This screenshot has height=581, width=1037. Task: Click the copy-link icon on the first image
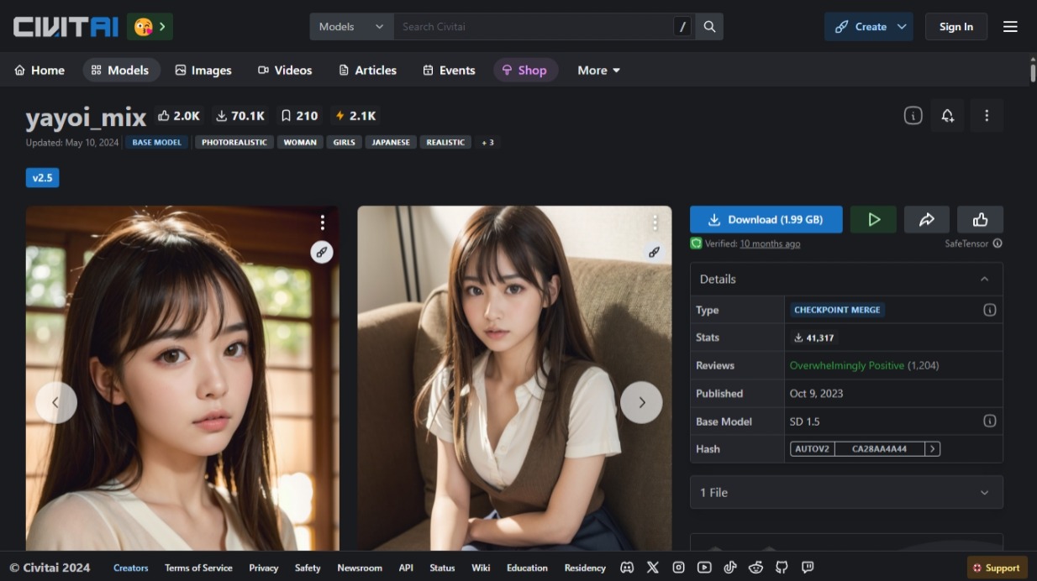(x=322, y=252)
